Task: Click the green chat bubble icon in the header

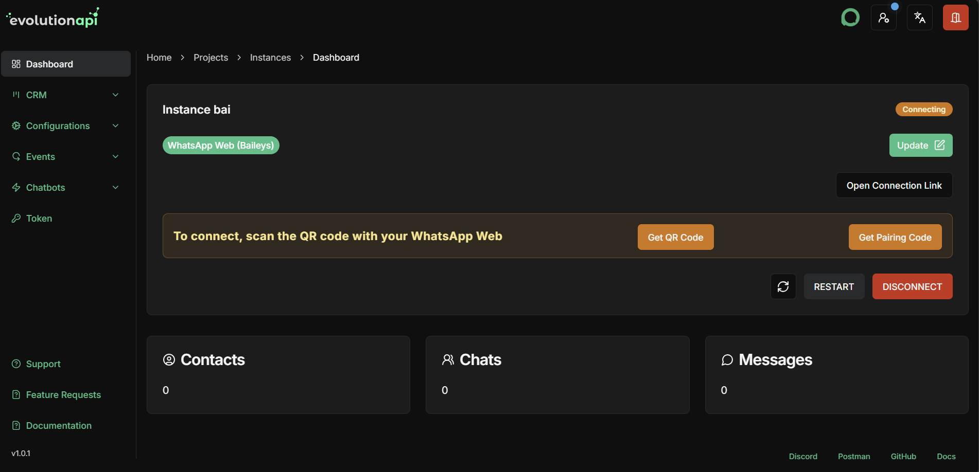Action: coord(850,17)
